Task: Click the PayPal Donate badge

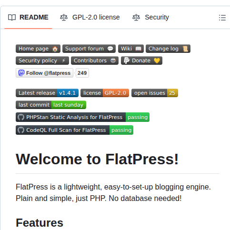Action: click(141, 60)
